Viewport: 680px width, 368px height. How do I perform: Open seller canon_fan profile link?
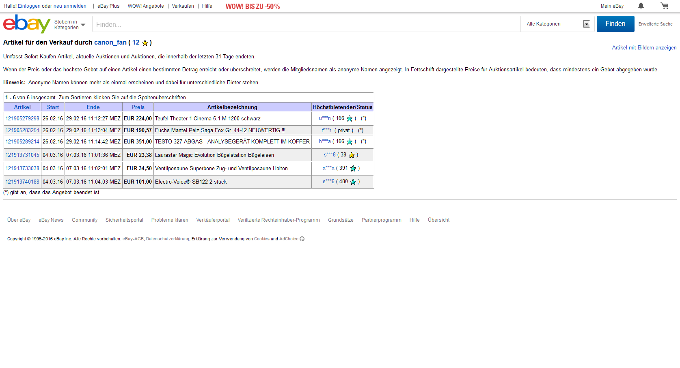point(110,42)
